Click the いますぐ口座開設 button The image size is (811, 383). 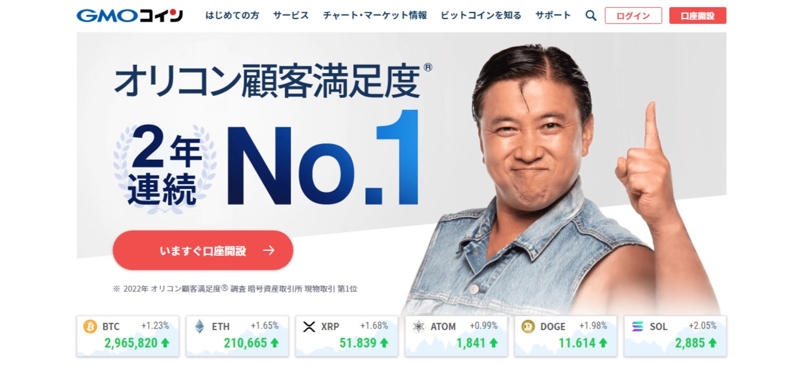coord(203,250)
